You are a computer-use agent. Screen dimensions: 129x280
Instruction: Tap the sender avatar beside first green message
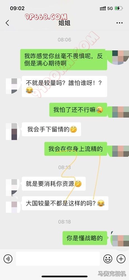tap(121, 57)
